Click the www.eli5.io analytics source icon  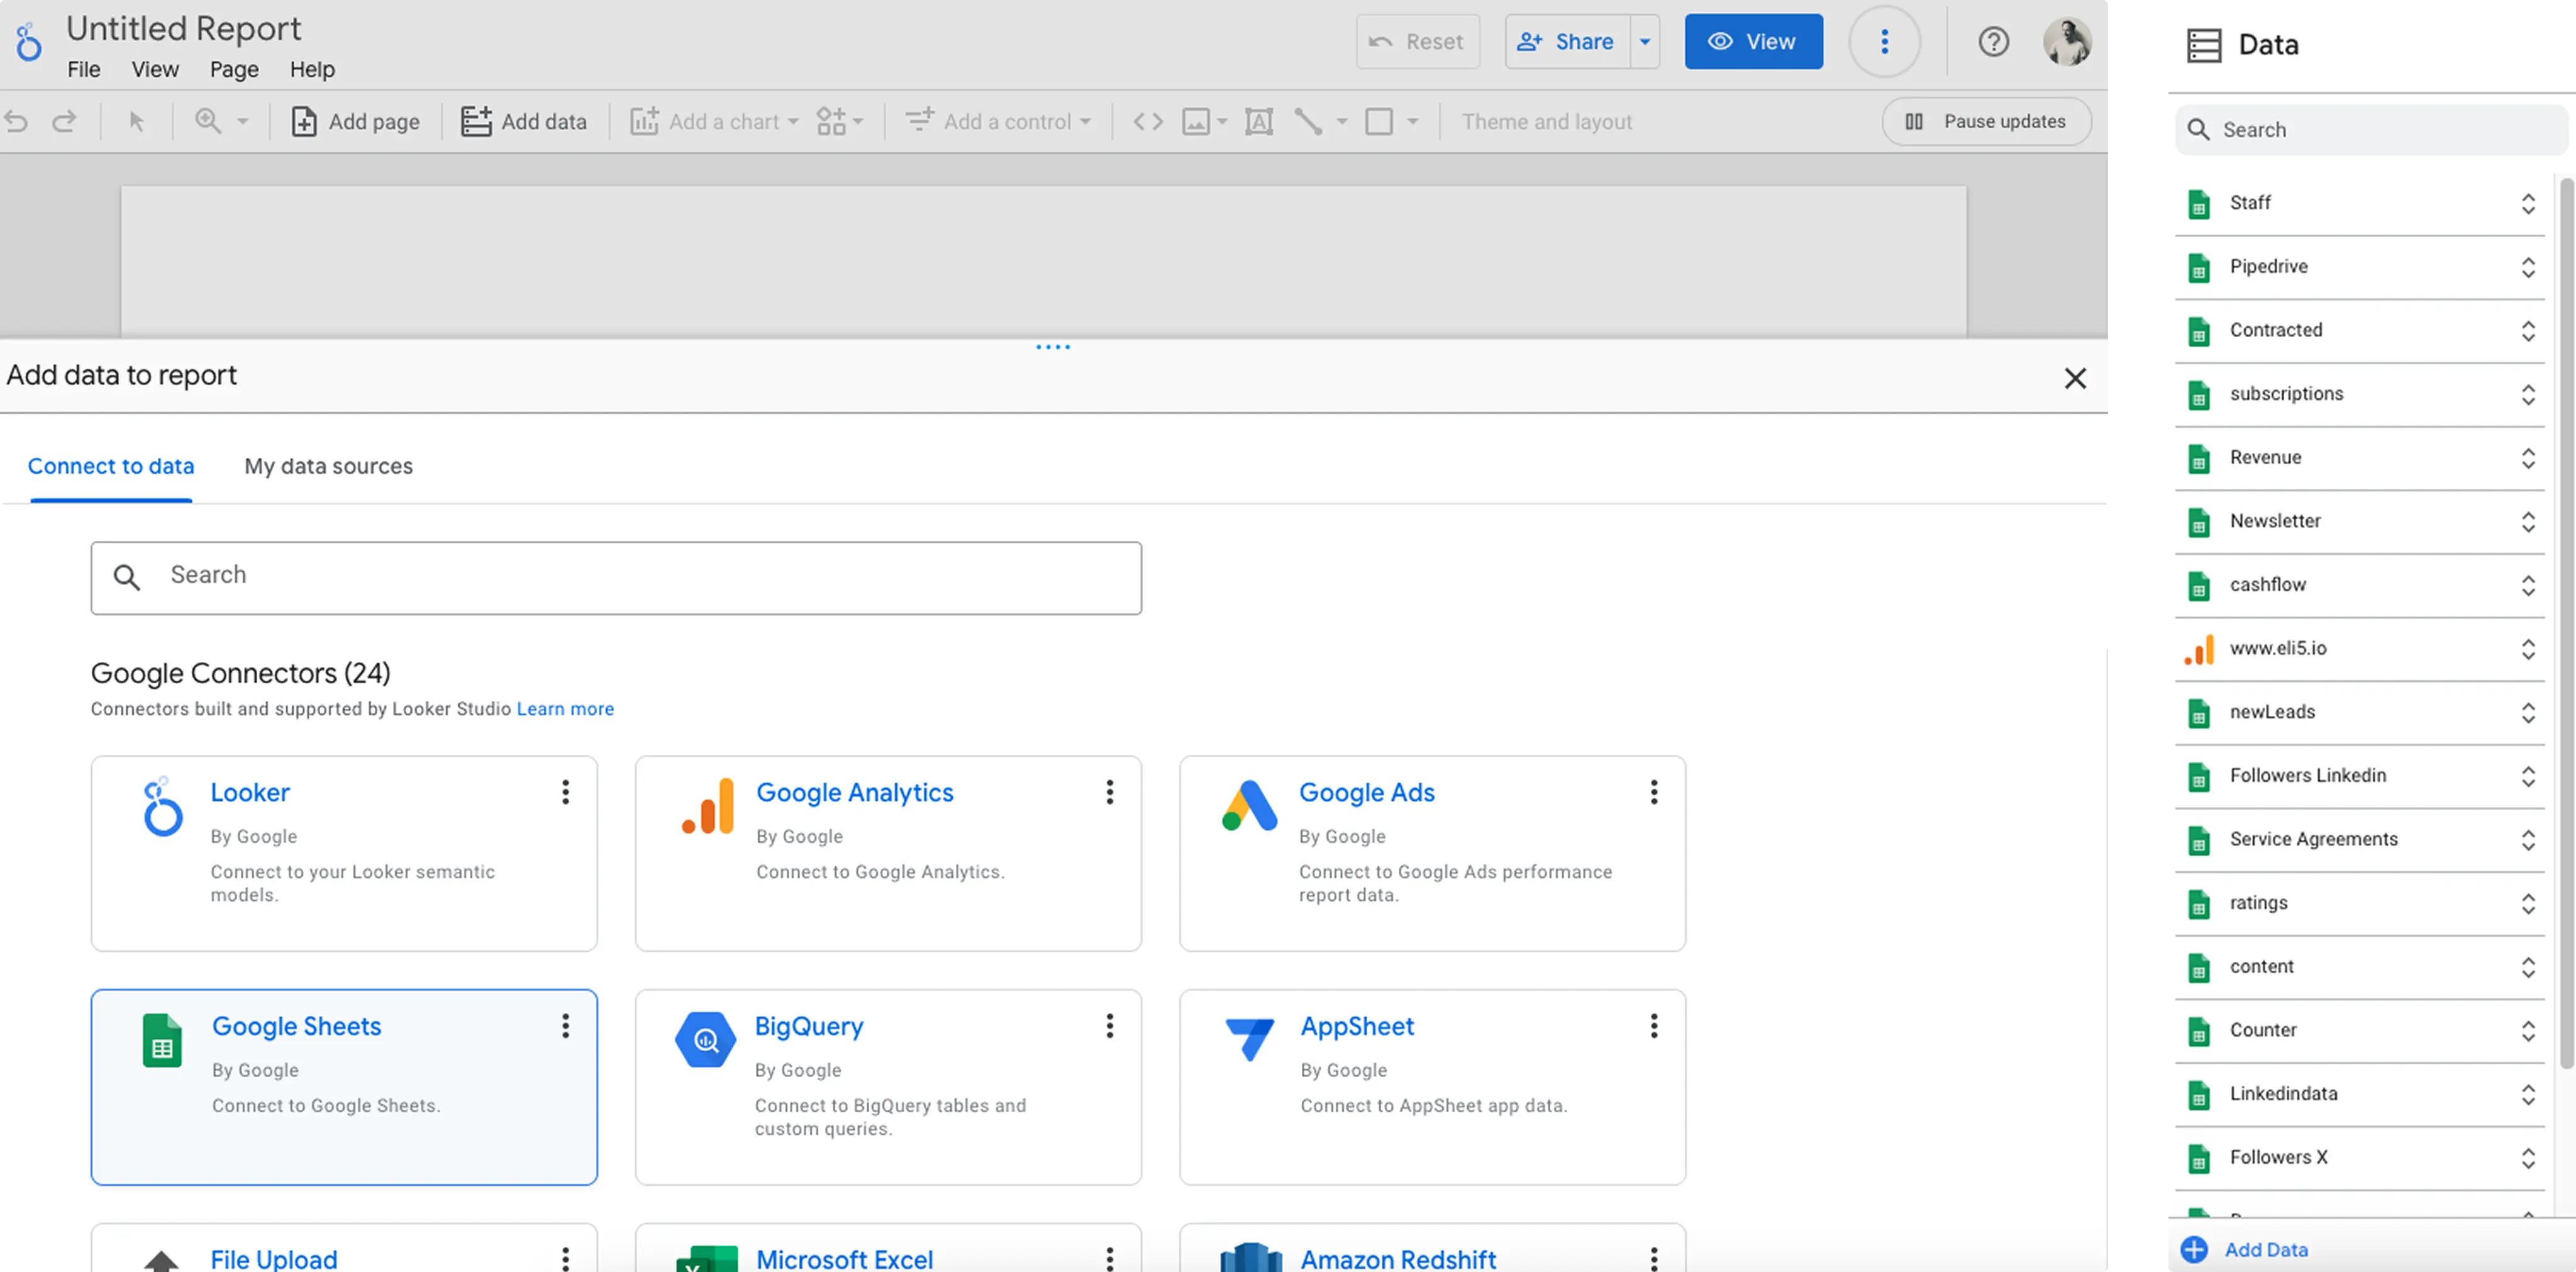tap(2198, 649)
